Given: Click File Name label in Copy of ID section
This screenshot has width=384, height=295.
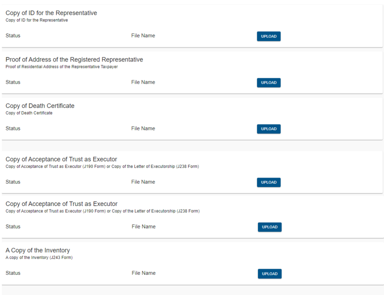Looking at the screenshot, I should (x=143, y=36).
